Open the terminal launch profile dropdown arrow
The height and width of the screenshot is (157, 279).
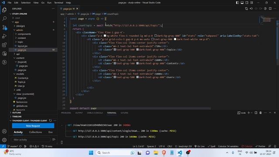[x=252, y=113]
